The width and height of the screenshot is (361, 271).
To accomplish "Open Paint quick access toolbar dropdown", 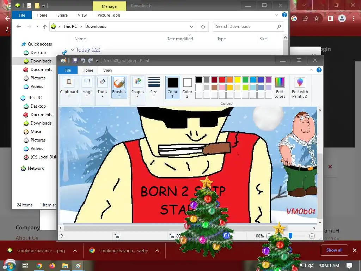I will click(97, 61).
